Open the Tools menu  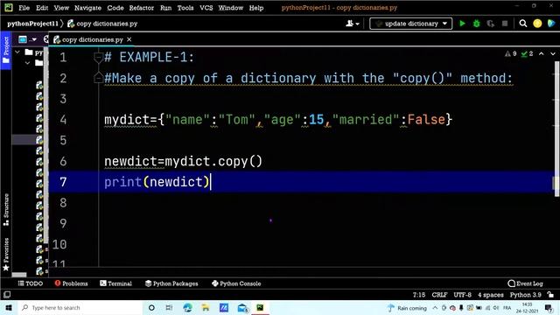185,8
